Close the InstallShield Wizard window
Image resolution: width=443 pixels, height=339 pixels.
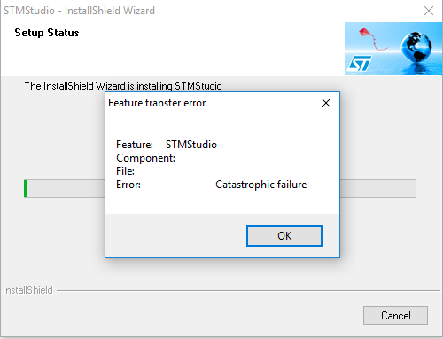(x=429, y=11)
